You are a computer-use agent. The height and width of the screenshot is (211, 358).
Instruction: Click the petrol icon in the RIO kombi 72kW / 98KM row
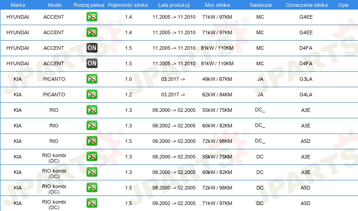pos(92,188)
